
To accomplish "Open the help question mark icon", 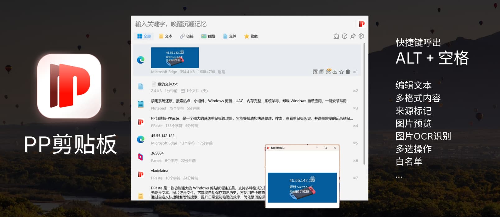I will pyautogui.click(x=345, y=36).
